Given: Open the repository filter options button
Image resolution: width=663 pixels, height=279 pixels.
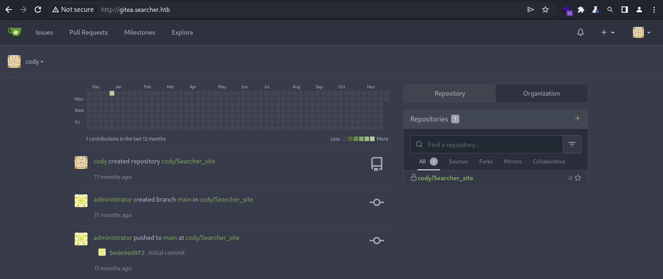Looking at the screenshot, I should (x=572, y=145).
